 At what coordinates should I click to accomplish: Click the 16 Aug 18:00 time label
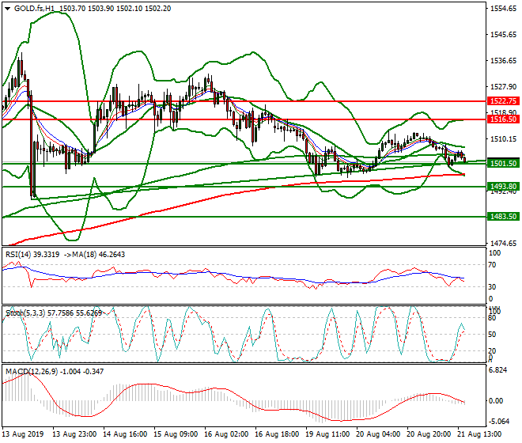click(277, 434)
